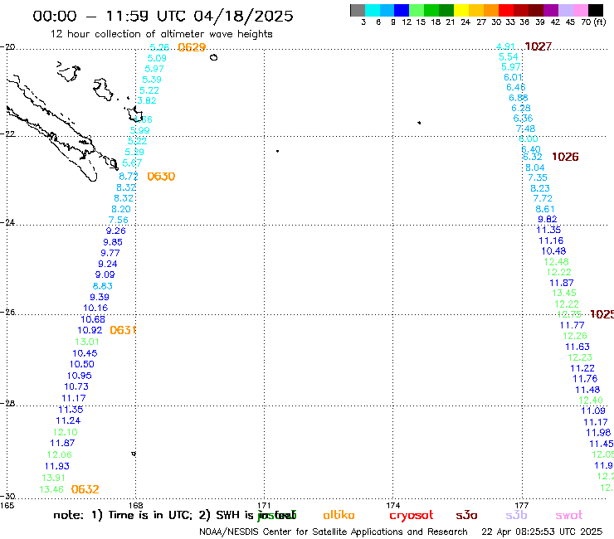Click the subtitle 12 hour collection of altimeter wave heights
The width and height of the screenshot is (614, 539).
click(x=161, y=35)
